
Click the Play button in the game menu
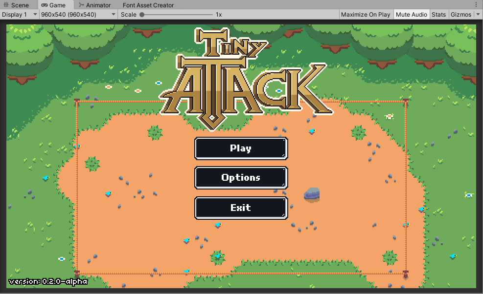tap(241, 148)
